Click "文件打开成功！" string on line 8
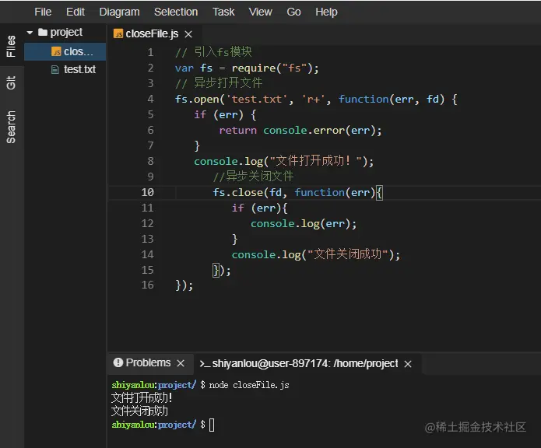Image resolution: width=541 pixels, height=448 pixels. click(x=316, y=161)
